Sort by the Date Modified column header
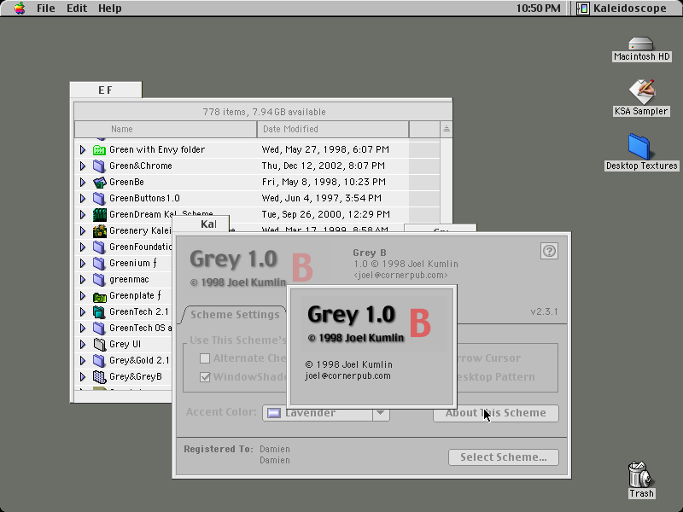 [333, 129]
